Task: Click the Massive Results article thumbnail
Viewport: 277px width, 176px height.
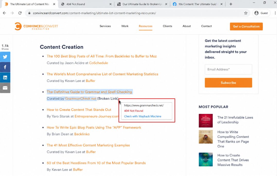Action: (x=206, y=159)
